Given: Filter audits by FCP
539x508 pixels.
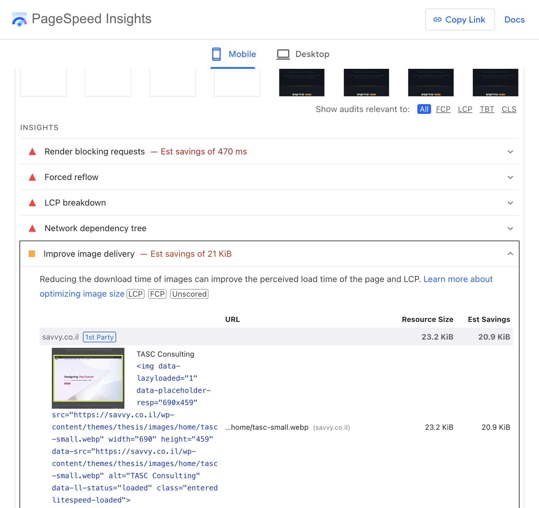Looking at the screenshot, I should (443, 109).
